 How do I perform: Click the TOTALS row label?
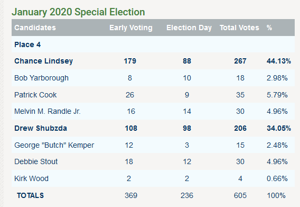(x=31, y=195)
